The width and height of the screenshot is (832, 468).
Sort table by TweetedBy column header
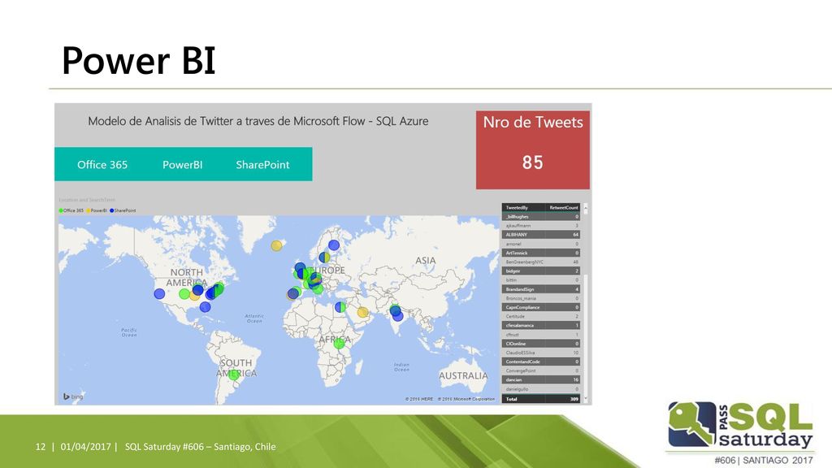pyautogui.click(x=517, y=207)
